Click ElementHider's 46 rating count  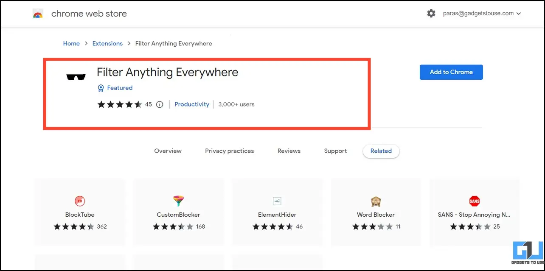click(299, 227)
